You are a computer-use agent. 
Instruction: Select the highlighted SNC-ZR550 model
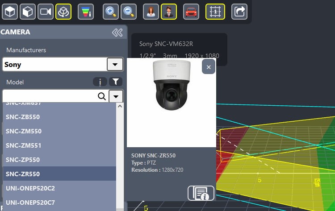59,174
